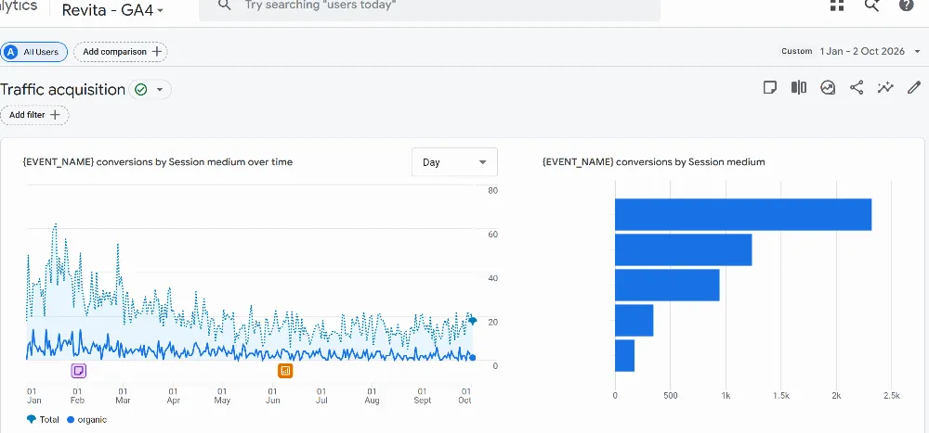Click the orange annotation marker near Jun
This screenshot has width=929, height=433.
tap(285, 371)
